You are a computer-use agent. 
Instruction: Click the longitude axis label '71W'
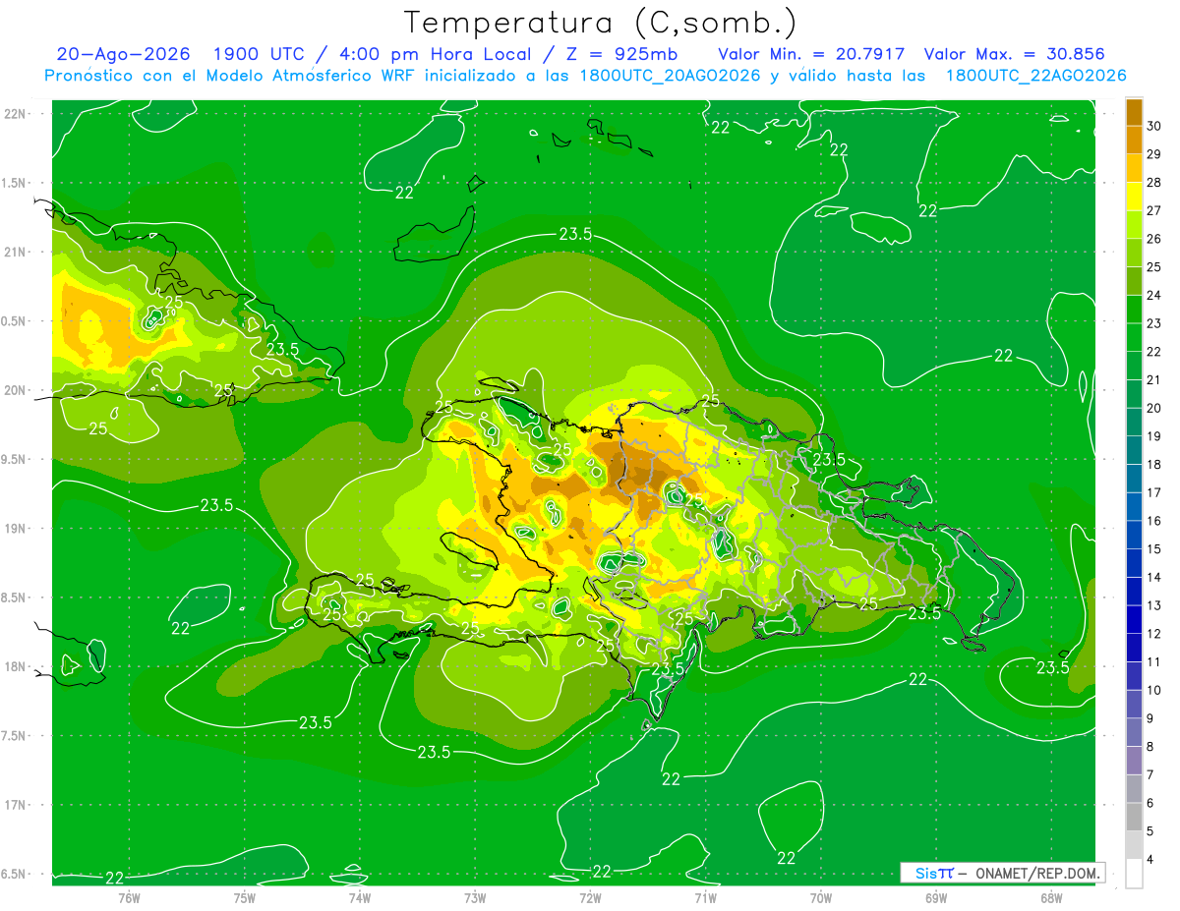pyautogui.click(x=705, y=897)
